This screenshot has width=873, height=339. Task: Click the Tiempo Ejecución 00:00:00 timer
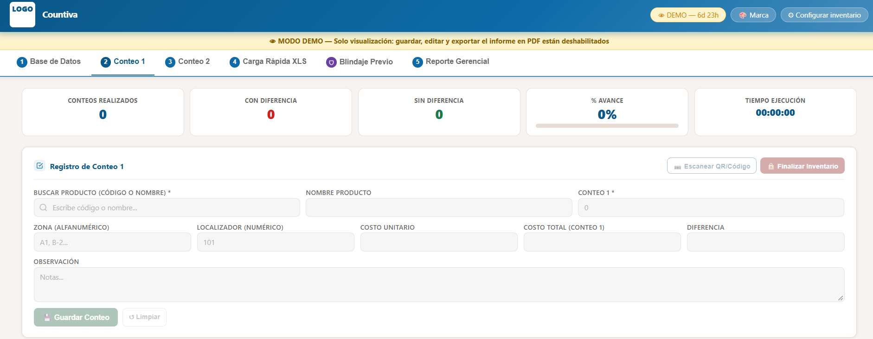tap(775, 113)
